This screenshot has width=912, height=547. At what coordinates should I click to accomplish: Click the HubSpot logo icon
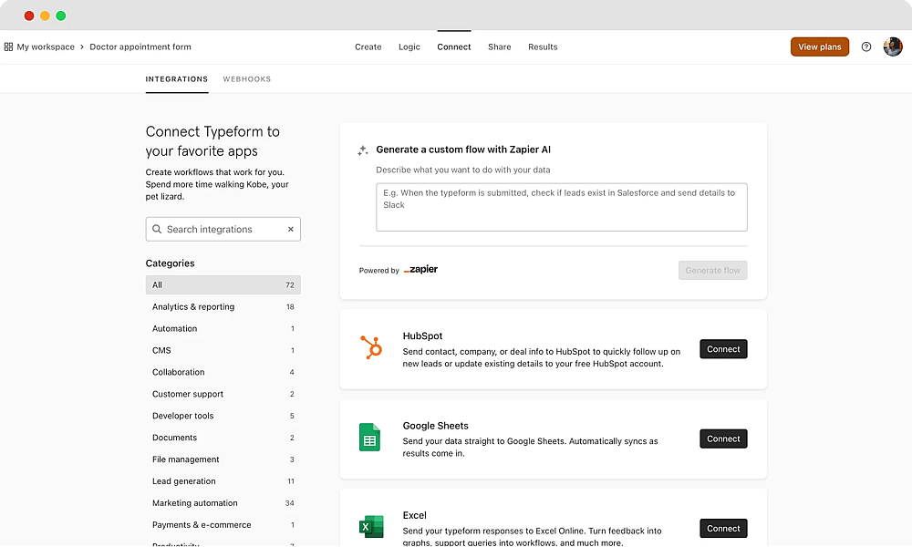(x=370, y=347)
